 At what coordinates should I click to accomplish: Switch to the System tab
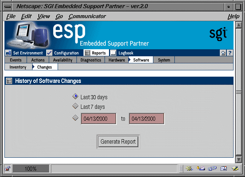tap(164, 60)
